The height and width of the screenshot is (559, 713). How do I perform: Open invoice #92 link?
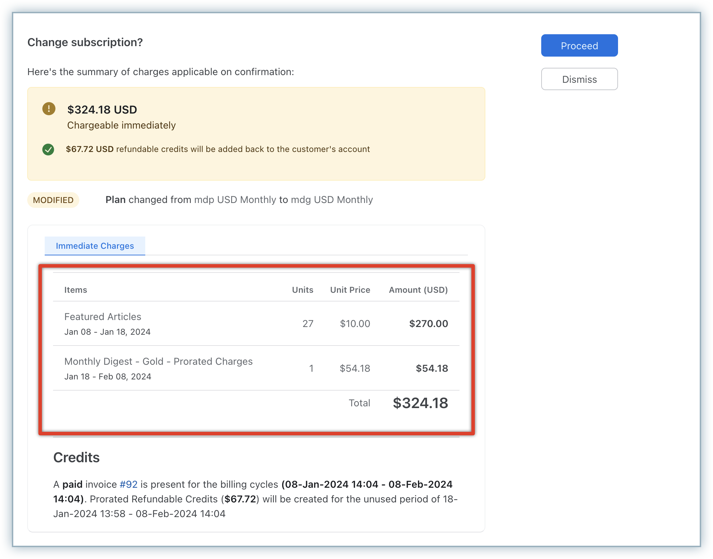128,484
